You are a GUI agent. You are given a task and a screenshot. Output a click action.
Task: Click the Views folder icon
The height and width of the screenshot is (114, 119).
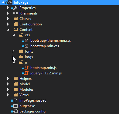pyautogui.click(x=15, y=95)
